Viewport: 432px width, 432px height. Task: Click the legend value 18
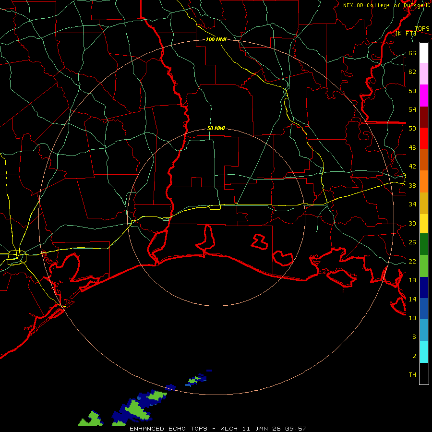coord(412,280)
